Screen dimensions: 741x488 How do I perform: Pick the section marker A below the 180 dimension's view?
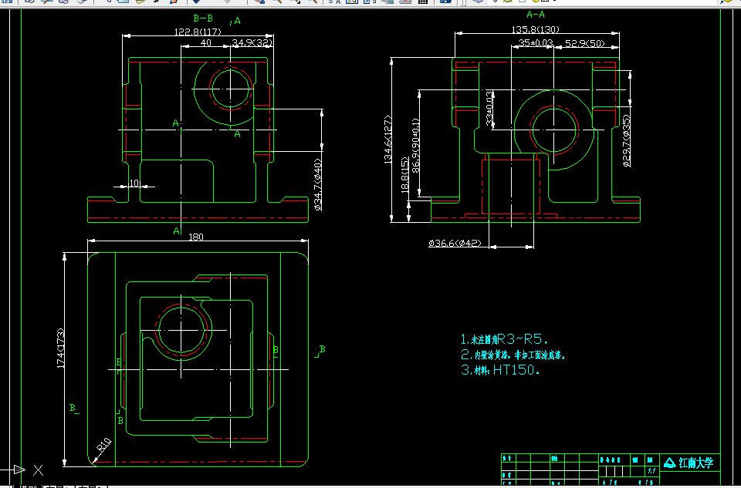pyautogui.click(x=177, y=231)
